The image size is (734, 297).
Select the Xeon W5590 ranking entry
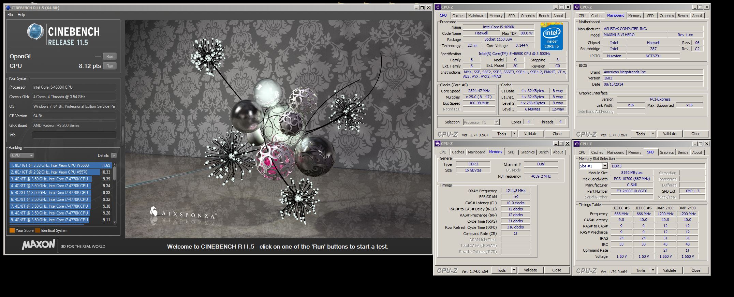(x=61, y=165)
